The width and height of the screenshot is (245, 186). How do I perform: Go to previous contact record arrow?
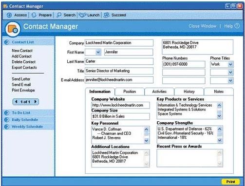16,102
